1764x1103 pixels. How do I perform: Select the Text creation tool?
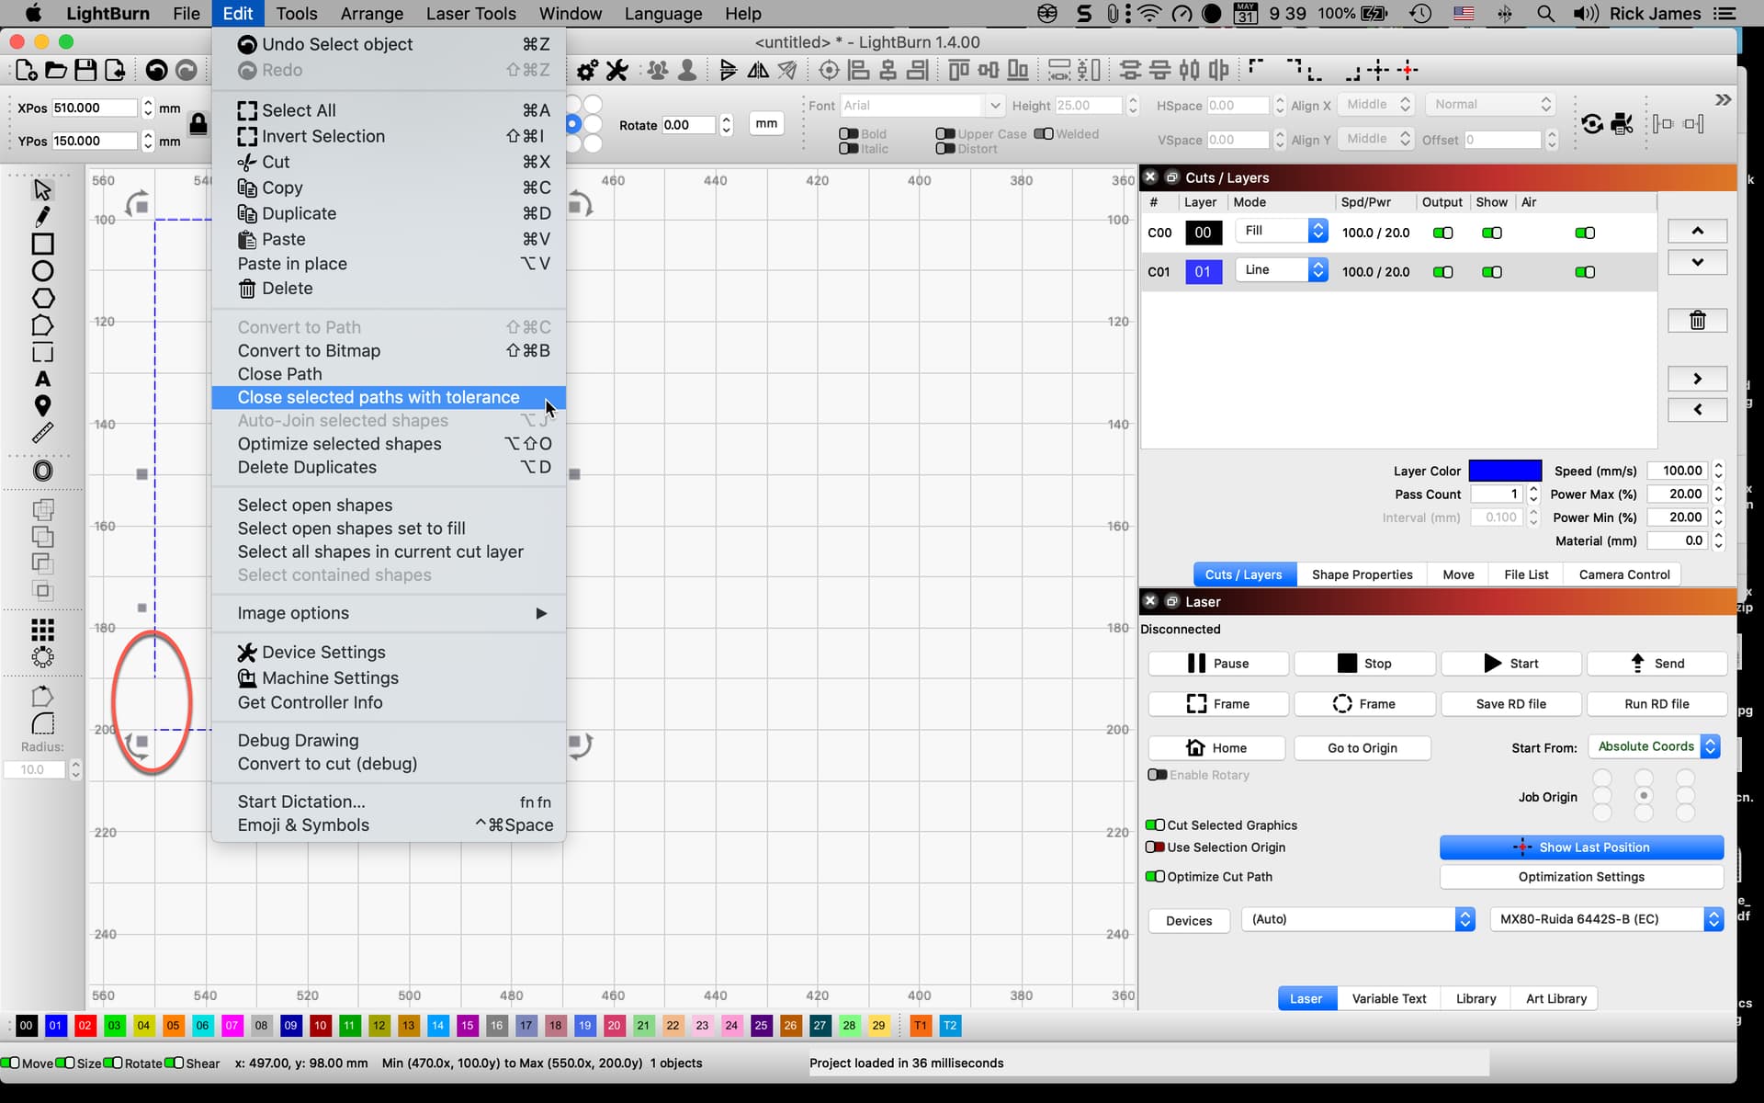[x=42, y=379]
